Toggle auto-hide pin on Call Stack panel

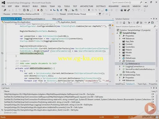click(154, 88)
